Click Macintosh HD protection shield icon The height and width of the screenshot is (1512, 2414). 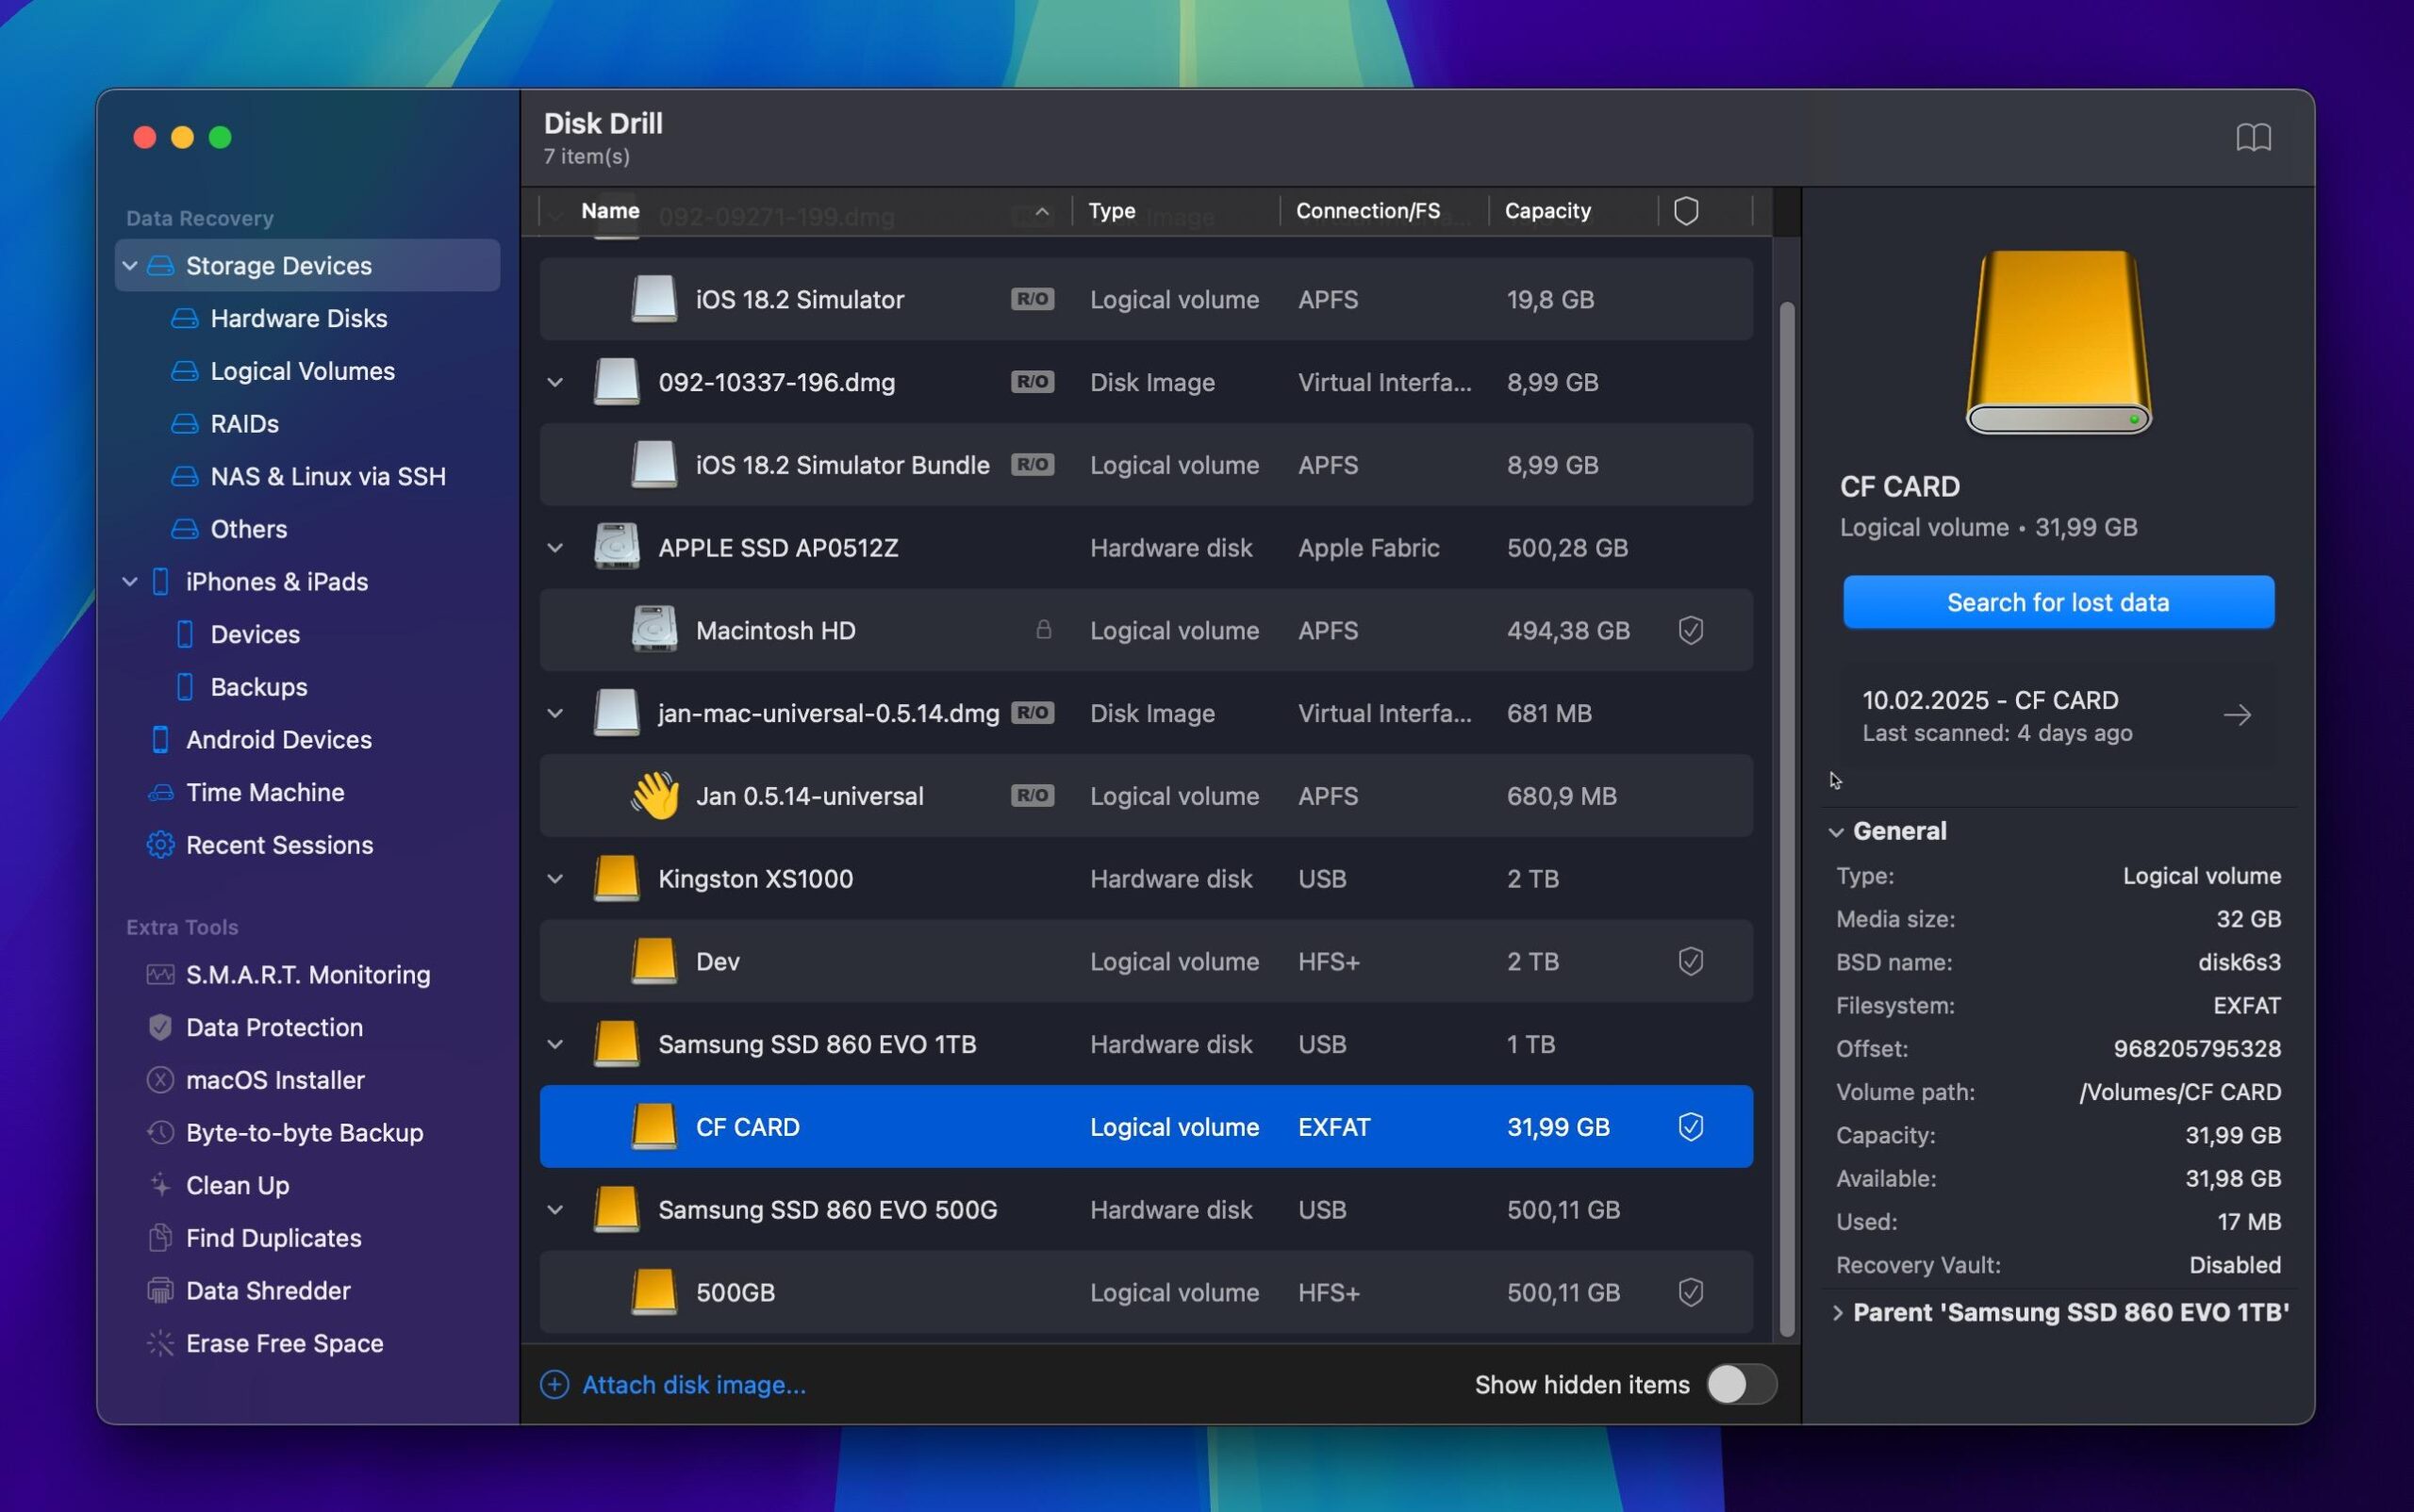[1690, 630]
